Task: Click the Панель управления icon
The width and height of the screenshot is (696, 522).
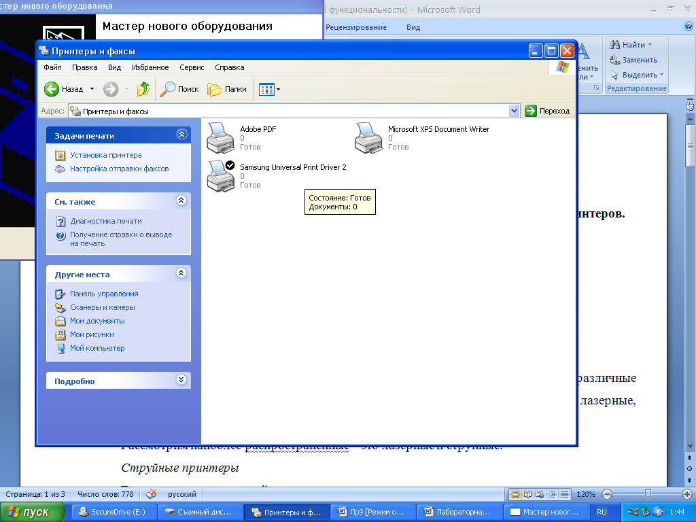Action: [x=60, y=294]
